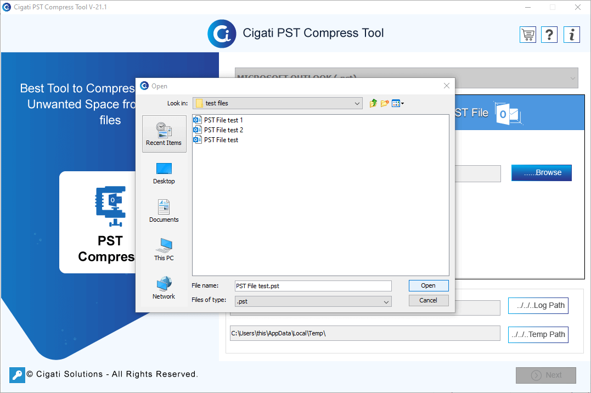Create new folder icon in Open dialog
This screenshot has height=393, width=591.
(385, 103)
